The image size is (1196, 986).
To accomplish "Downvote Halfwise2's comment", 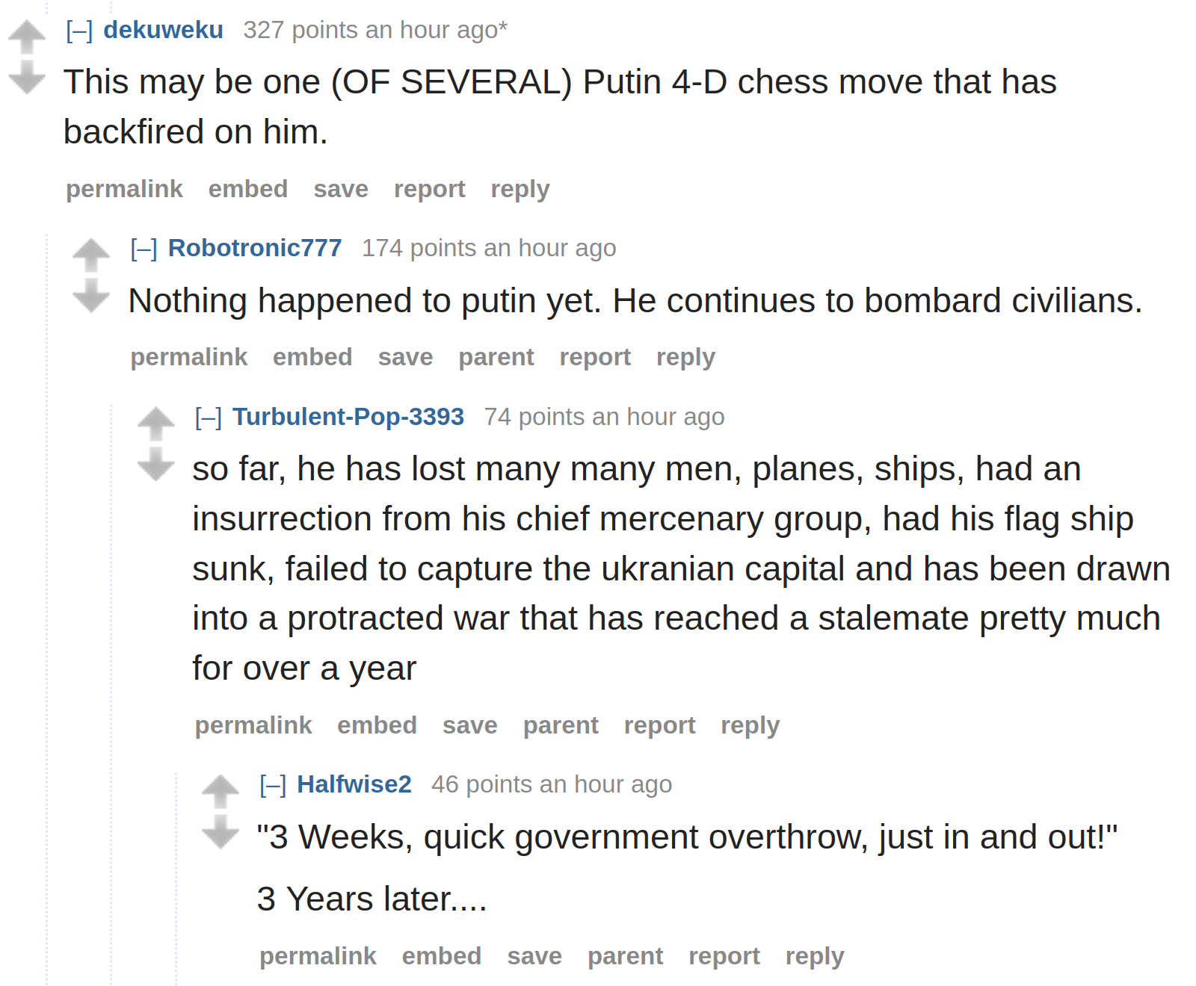I will [221, 831].
